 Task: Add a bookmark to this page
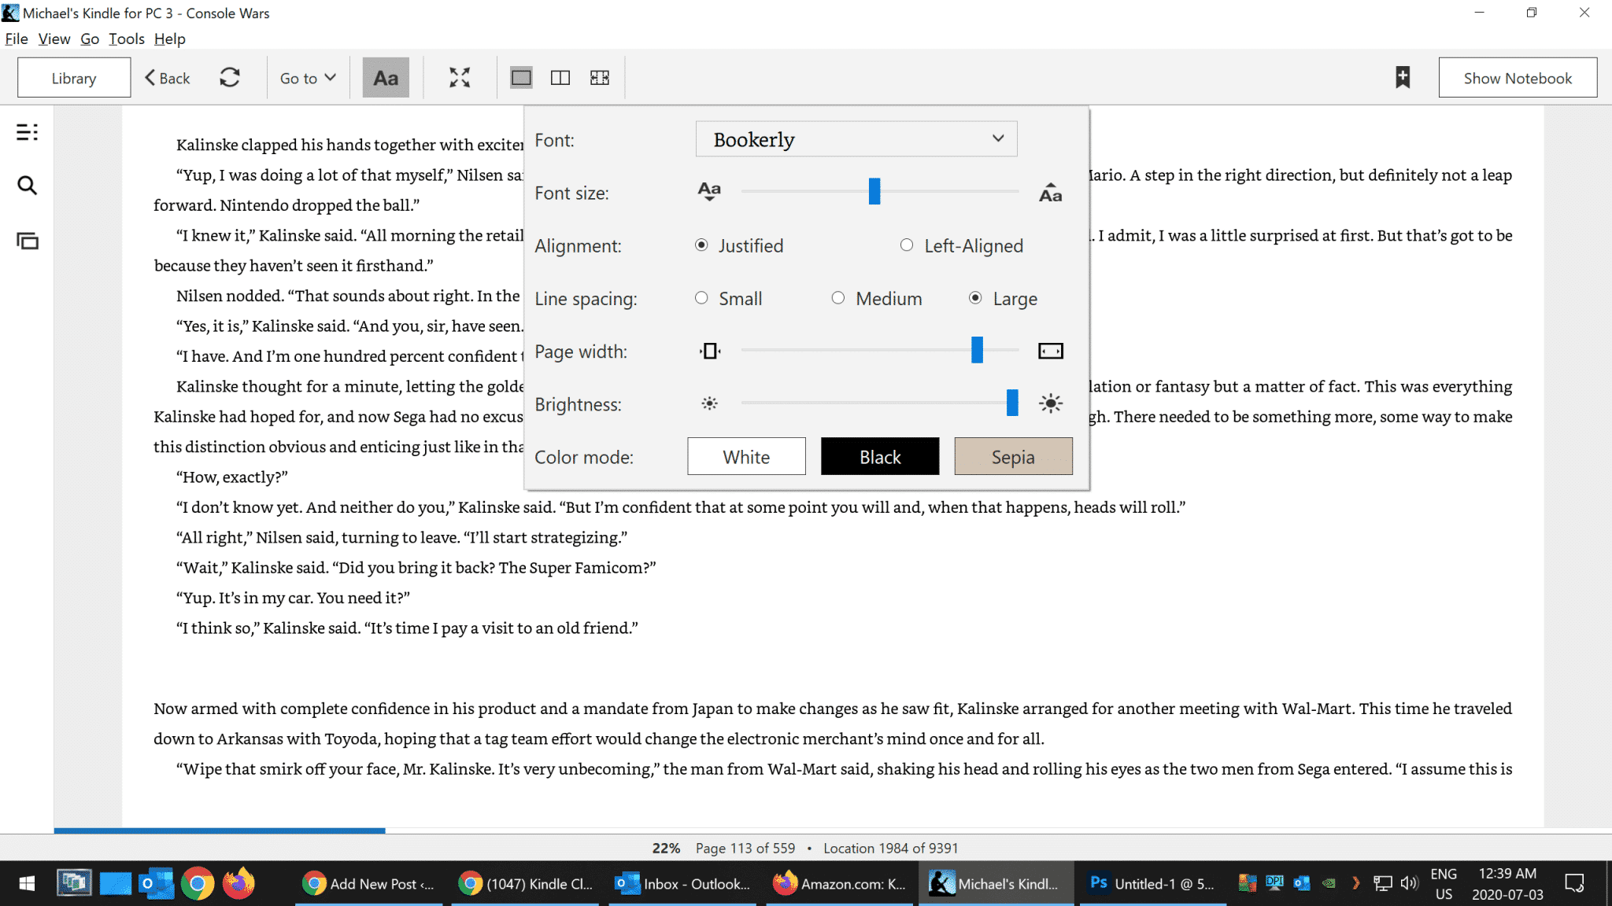(1403, 77)
